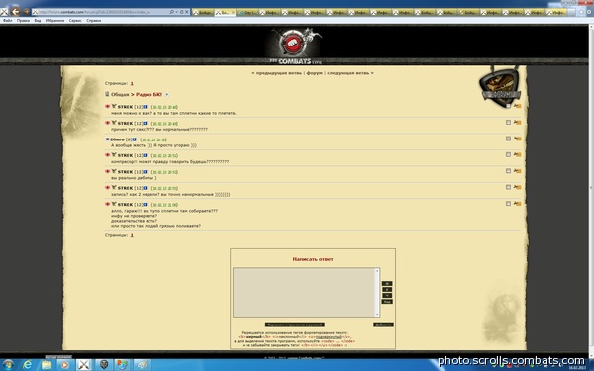Go back with browser Back arrow

15,11
